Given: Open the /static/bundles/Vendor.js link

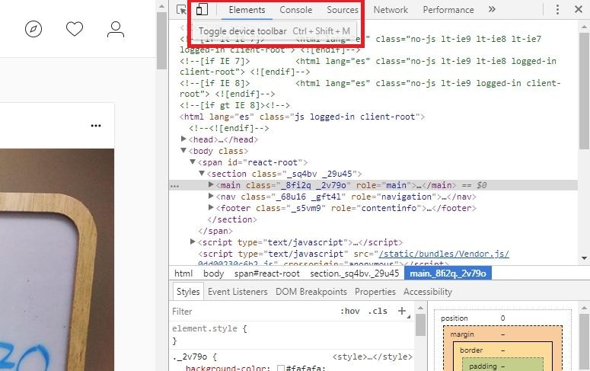Looking at the screenshot, I should click(444, 254).
